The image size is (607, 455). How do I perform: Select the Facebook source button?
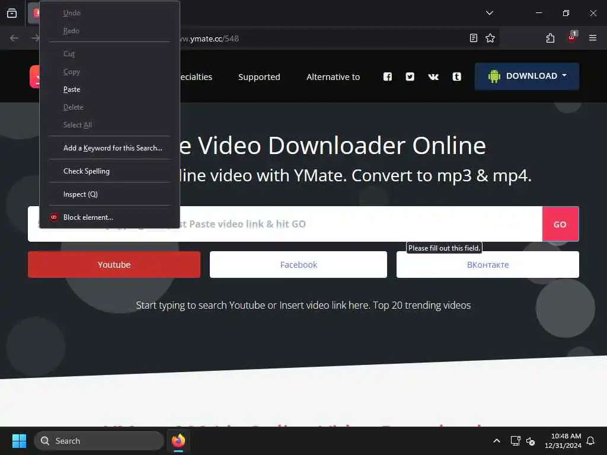[299, 265]
